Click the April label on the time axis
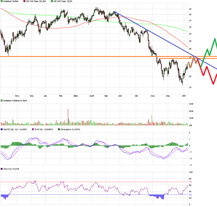The image size is (217, 207). (91, 96)
